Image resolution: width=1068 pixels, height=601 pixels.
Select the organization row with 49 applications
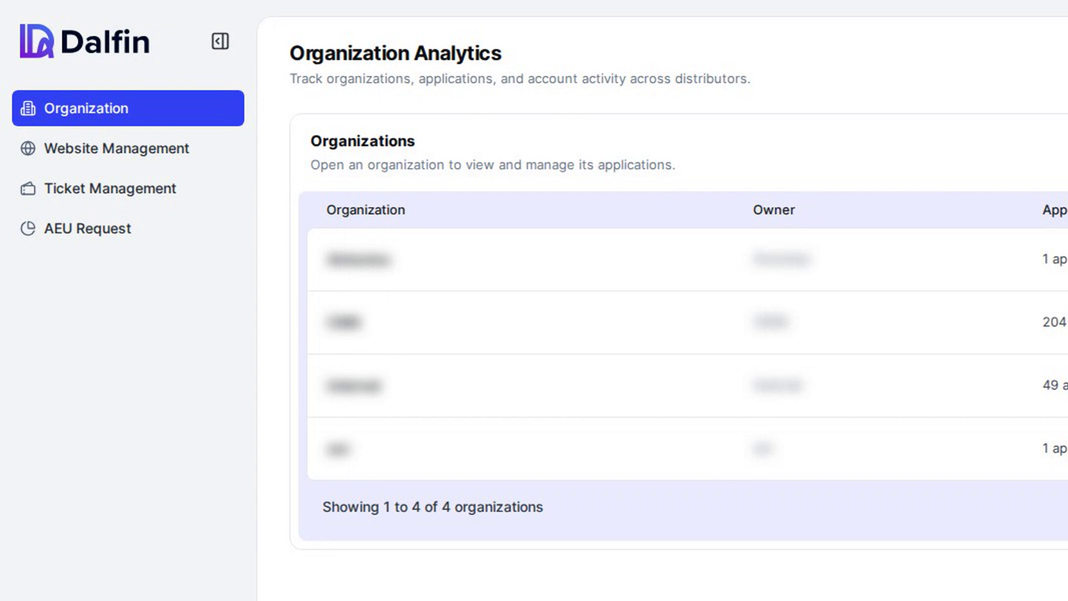tap(688, 386)
